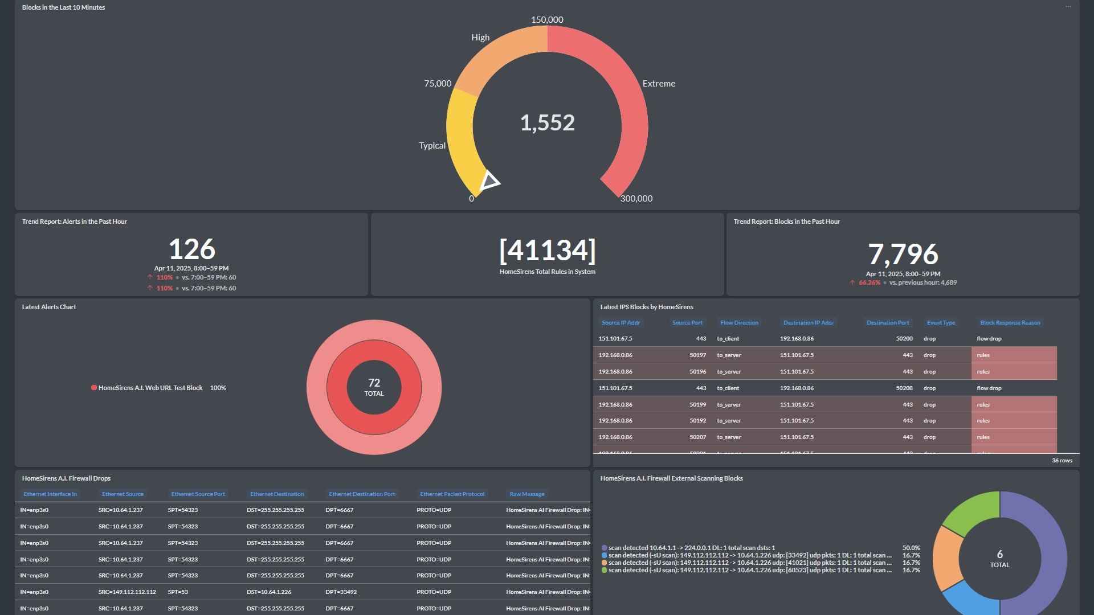Viewport: 1094px width, 615px height.
Task: Click Ethernet Destination Port column header
Action: click(x=362, y=494)
